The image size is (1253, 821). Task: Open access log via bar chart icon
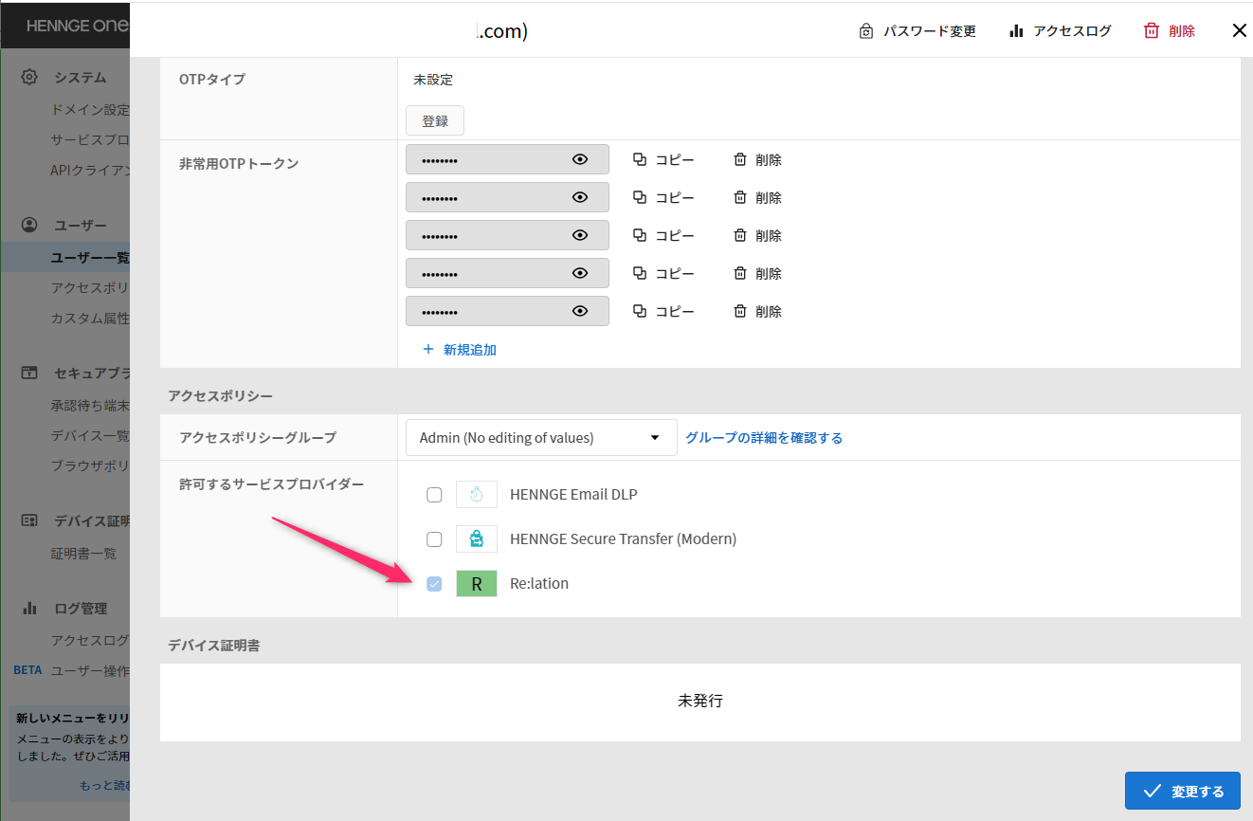[x=1016, y=31]
